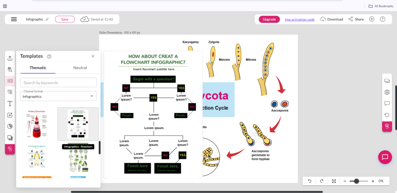
Task: Edit the Infographic title with pencil icon
Action: click(47, 19)
